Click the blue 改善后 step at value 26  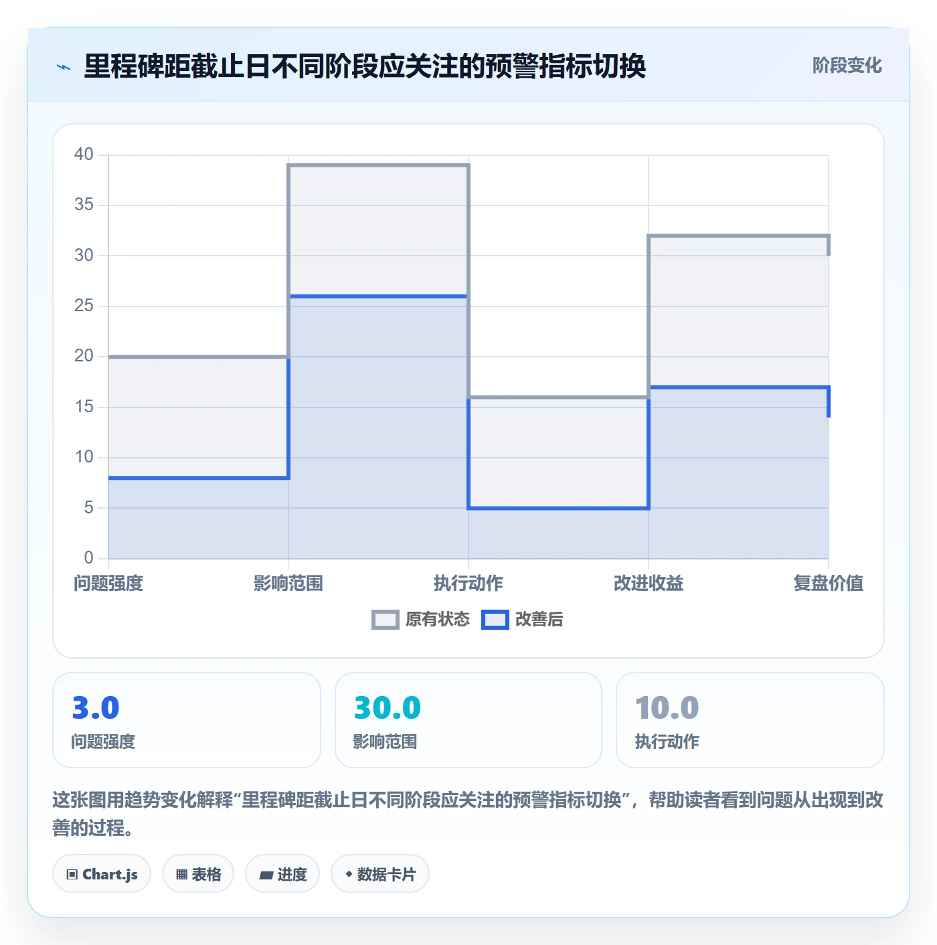tap(378, 296)
